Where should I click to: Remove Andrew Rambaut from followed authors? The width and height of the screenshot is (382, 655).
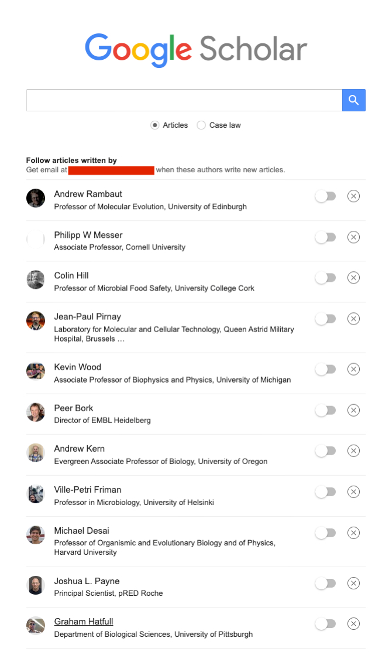tap(353, 196)
